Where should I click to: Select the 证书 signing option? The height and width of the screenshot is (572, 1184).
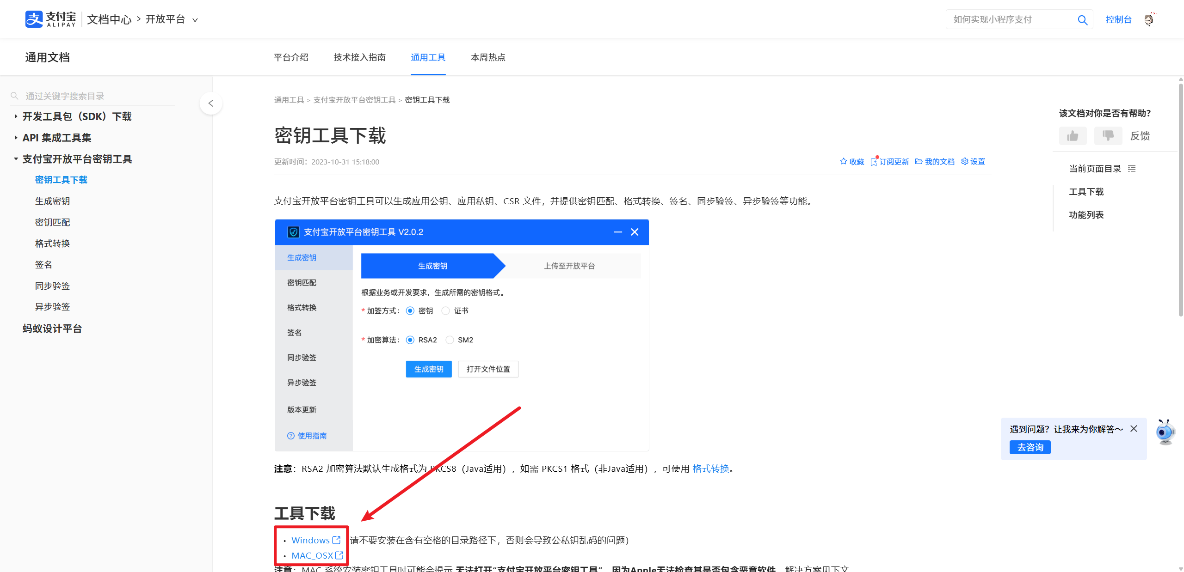pyautogui.click(x=445, y=310)
